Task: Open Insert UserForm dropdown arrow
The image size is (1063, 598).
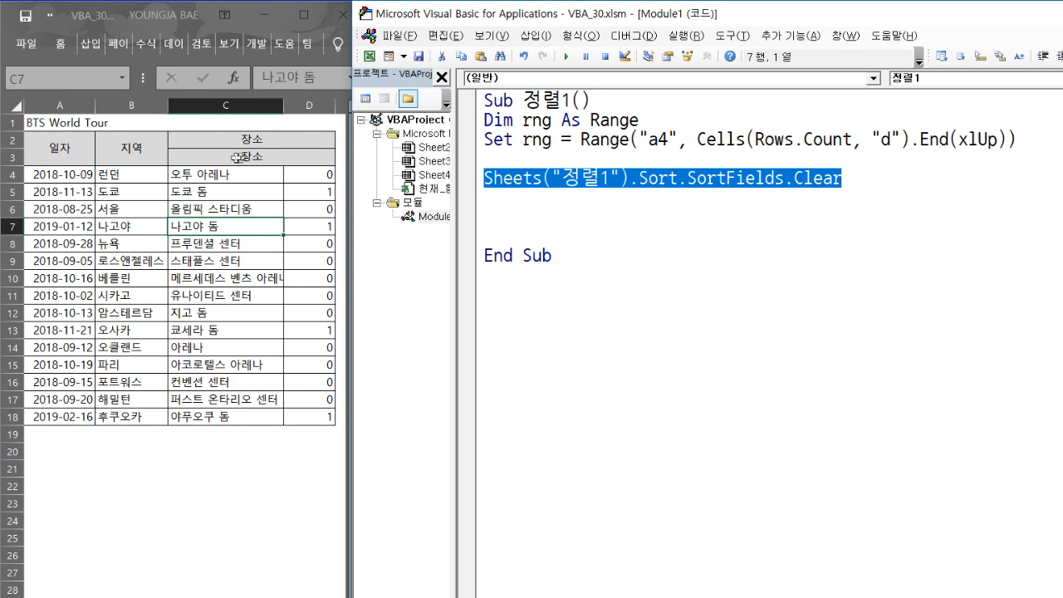Action: (x=404, y=56)
